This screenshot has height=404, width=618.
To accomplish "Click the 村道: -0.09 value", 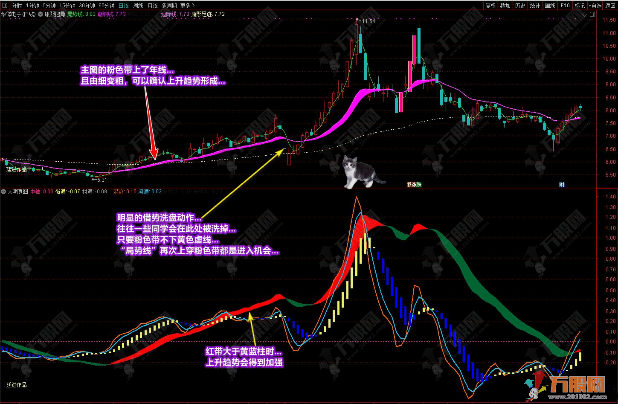I will click(x=95, y=192).
